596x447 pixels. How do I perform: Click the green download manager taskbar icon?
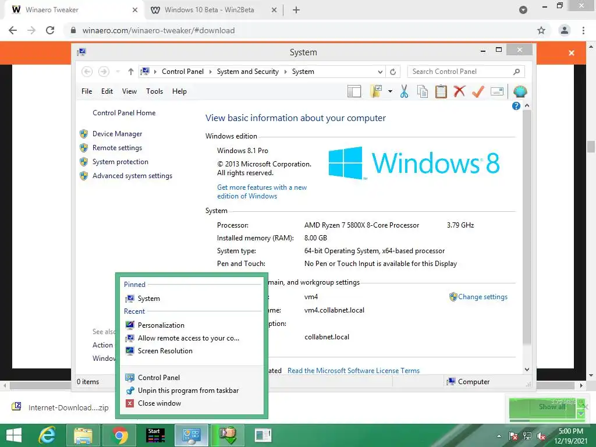[x=228, y=435]
